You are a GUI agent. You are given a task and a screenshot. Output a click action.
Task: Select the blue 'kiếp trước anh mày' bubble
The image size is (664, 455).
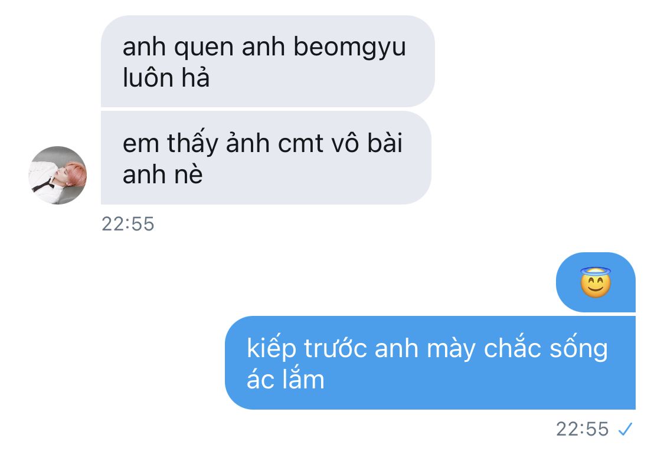430,363
